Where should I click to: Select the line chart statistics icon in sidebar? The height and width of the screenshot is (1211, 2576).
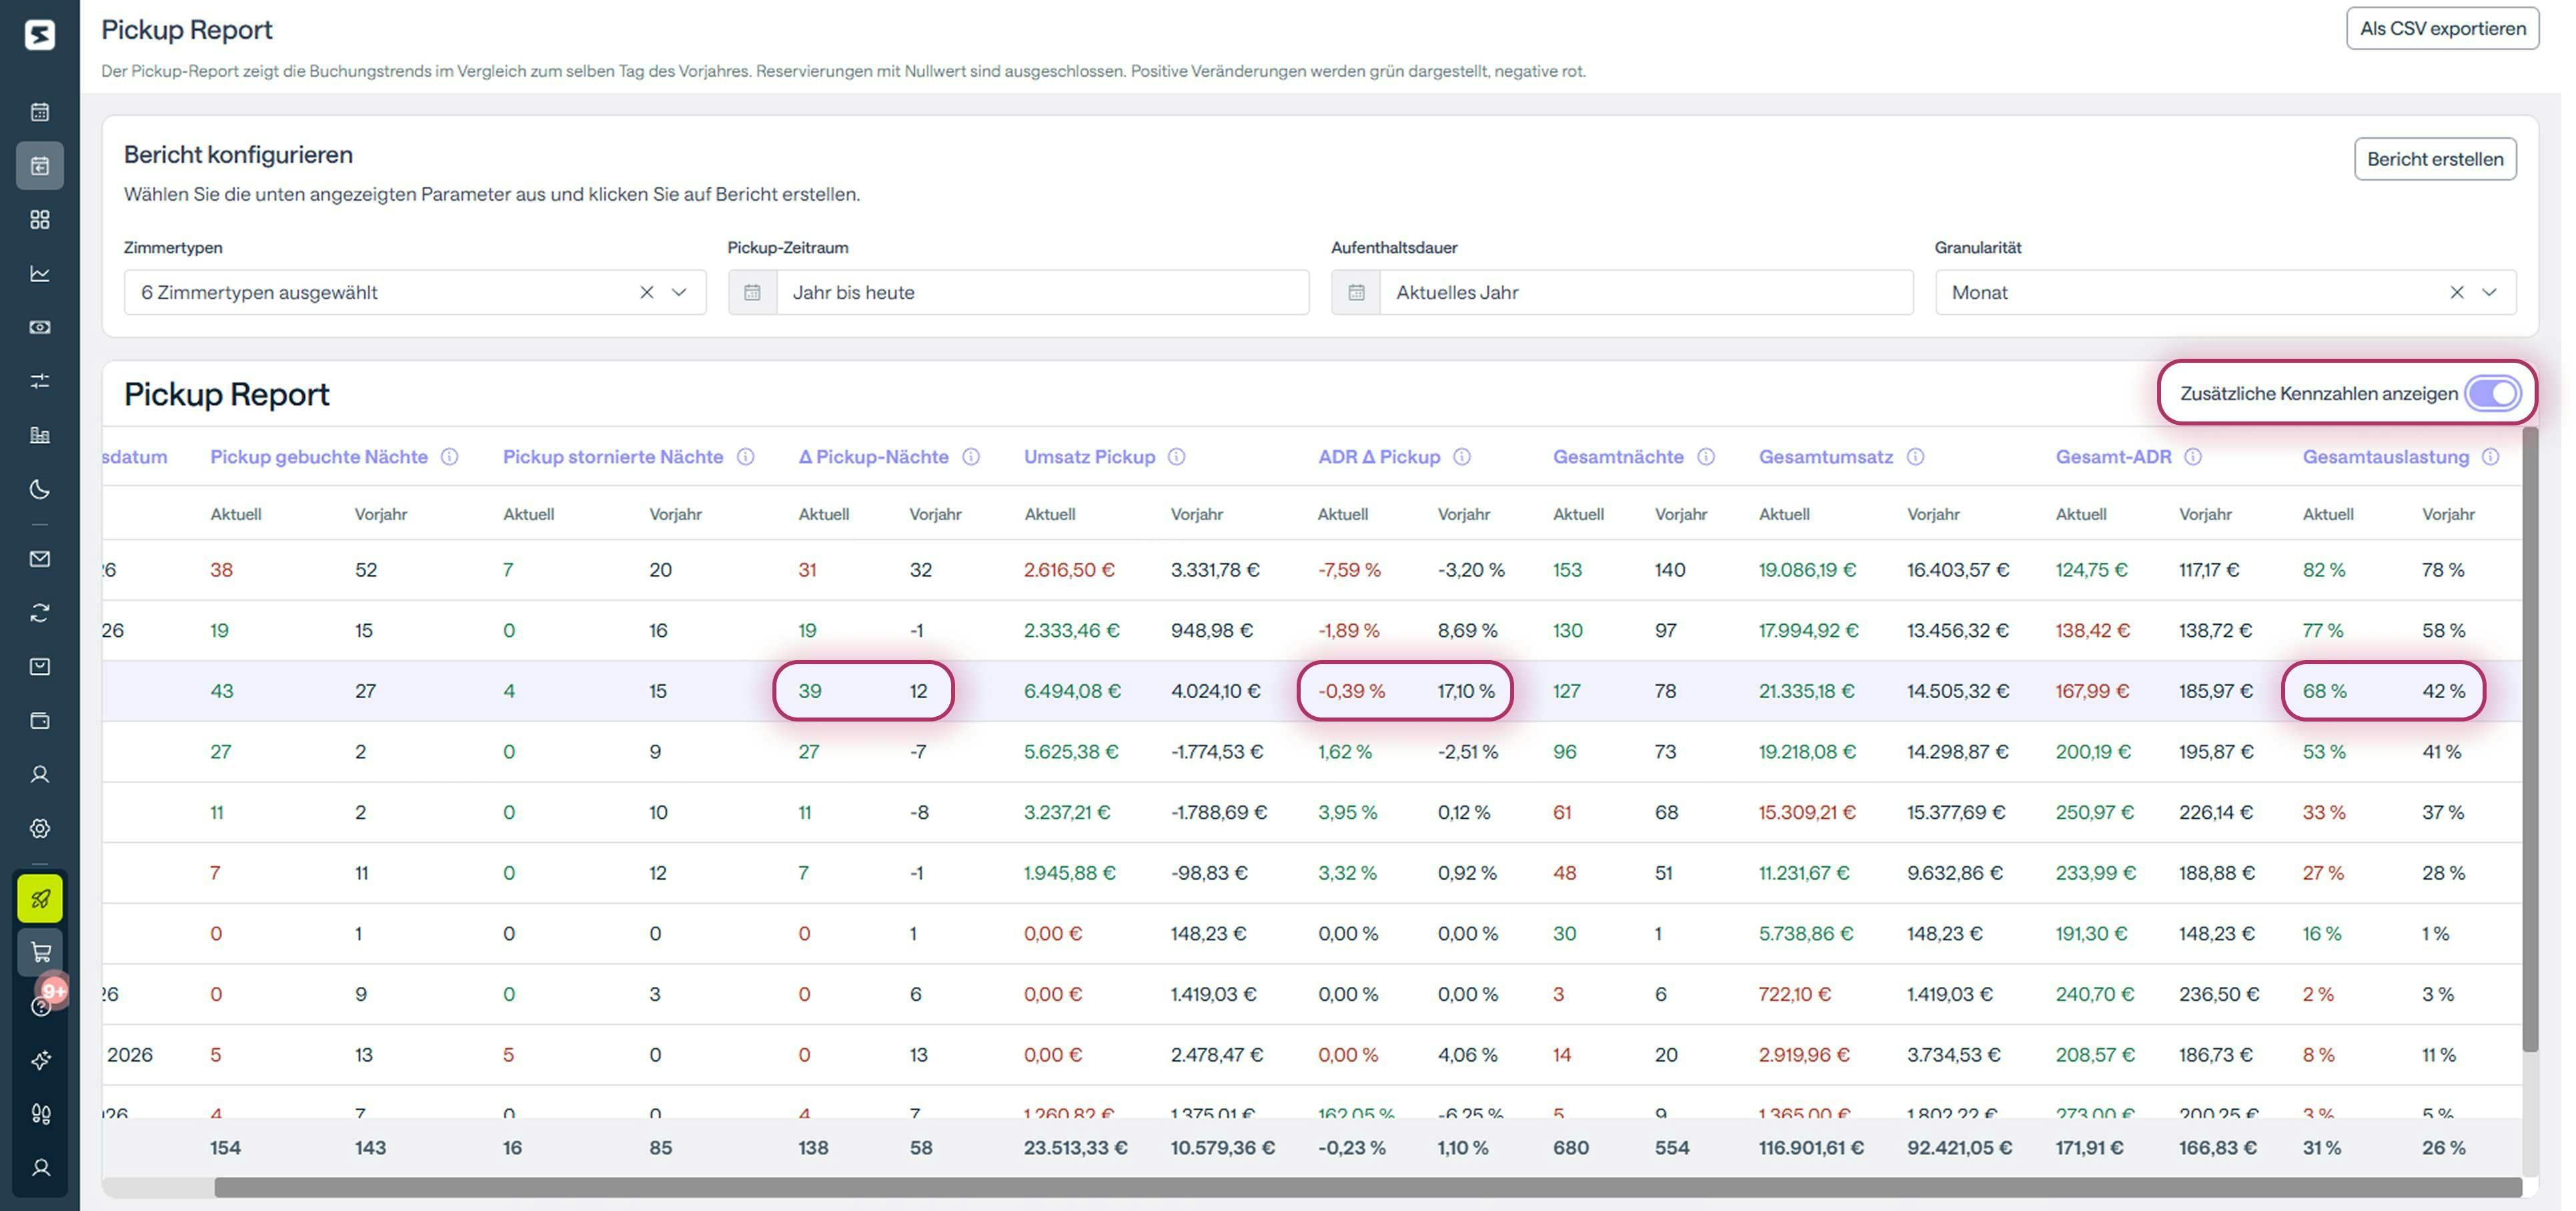click(39, 273)
